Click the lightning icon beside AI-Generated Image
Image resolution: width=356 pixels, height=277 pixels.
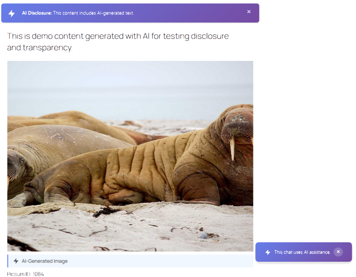[x=16, y=261]
